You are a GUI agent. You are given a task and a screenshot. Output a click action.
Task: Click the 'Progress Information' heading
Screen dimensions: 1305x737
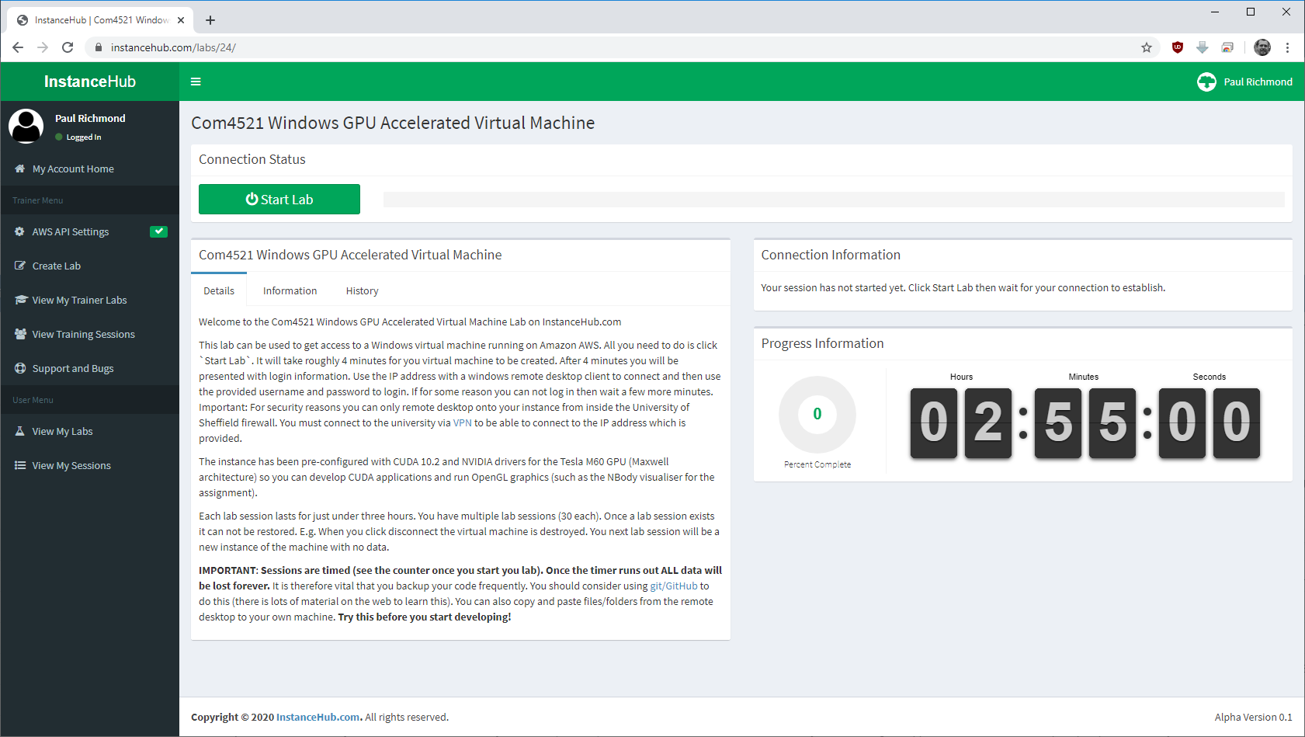[822, 343]
